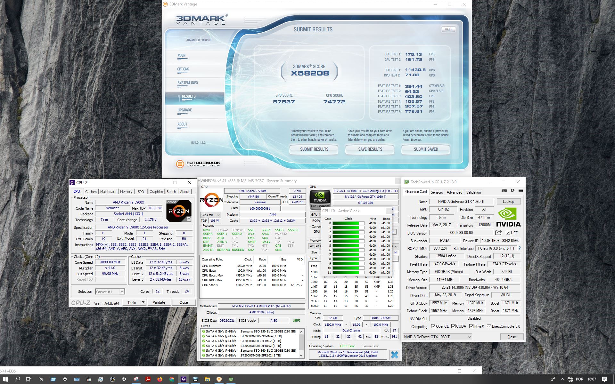Image resolution: width=615 pixels, height=384 pixels.
Task: Open Adobe Acrobat from the taskbar
Action: click(x=148, y=379)
